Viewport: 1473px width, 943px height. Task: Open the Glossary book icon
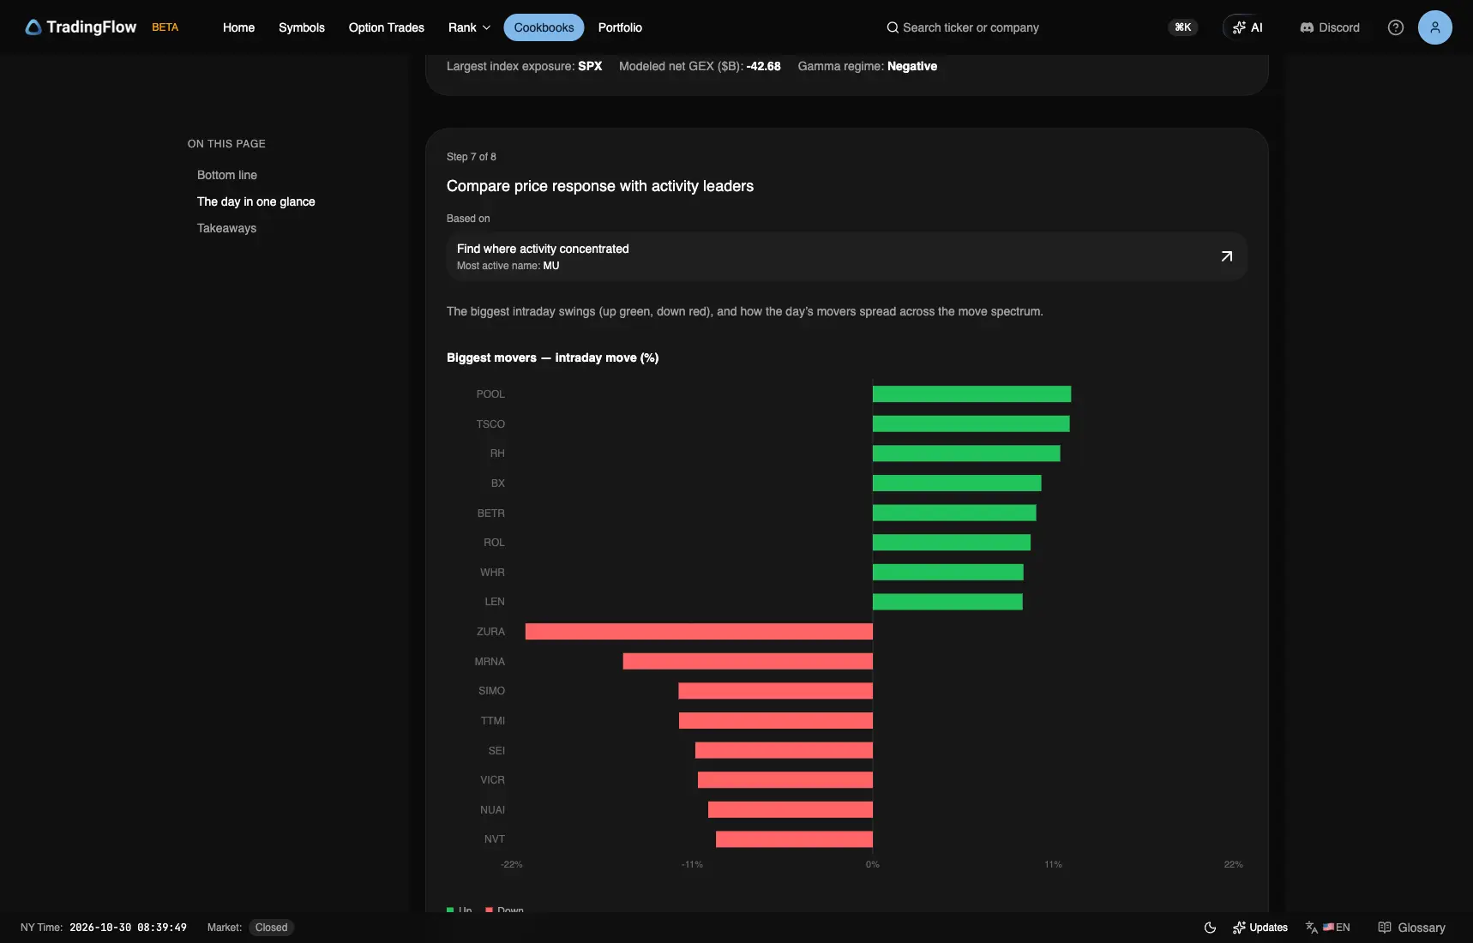click(1384, 928)
